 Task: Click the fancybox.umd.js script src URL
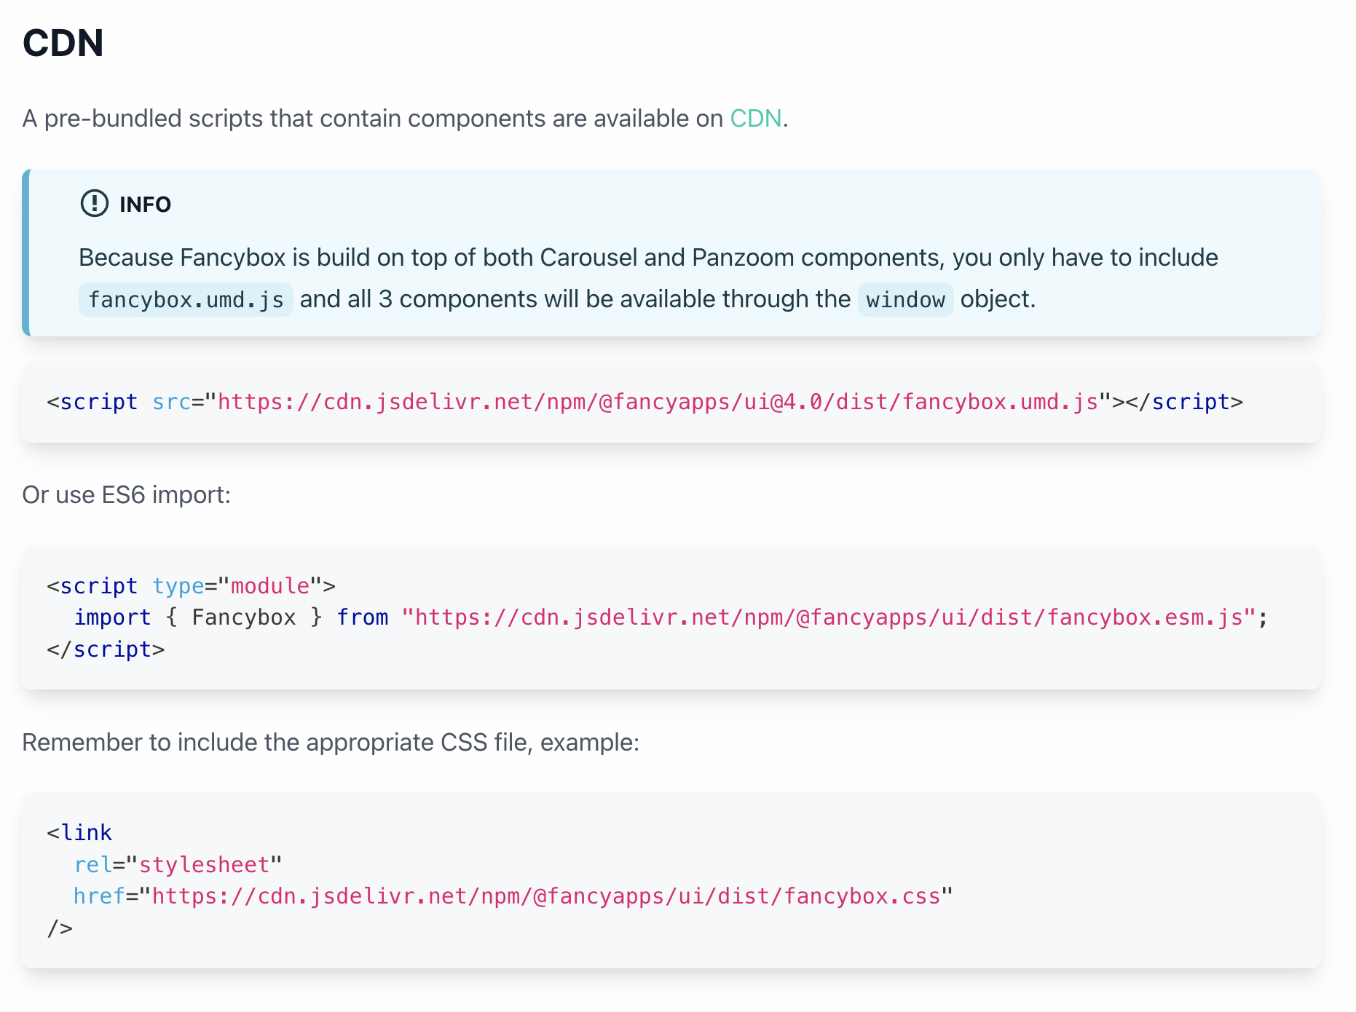tap(658, 402)
